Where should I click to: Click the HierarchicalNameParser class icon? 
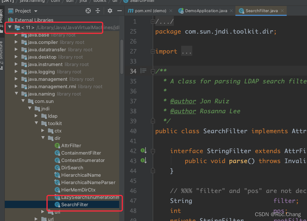(57, 182)
